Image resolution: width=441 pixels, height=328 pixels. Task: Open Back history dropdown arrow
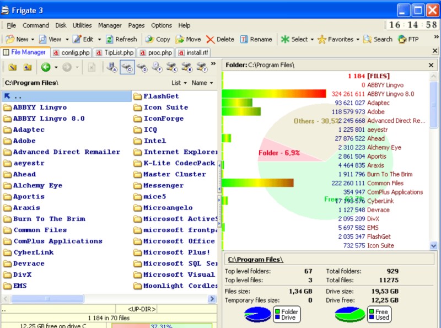(x=56, y=67)
